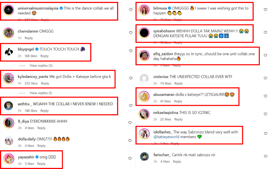Click Reply under asthtix._'s comment
Screen dimensions: 271x169
pos(44,111)
